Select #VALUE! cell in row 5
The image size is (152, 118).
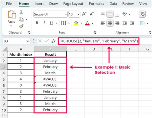tap(50, 79)
